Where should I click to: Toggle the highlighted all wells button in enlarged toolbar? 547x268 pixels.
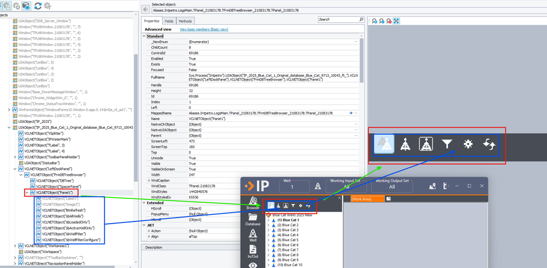click(385, 145)
